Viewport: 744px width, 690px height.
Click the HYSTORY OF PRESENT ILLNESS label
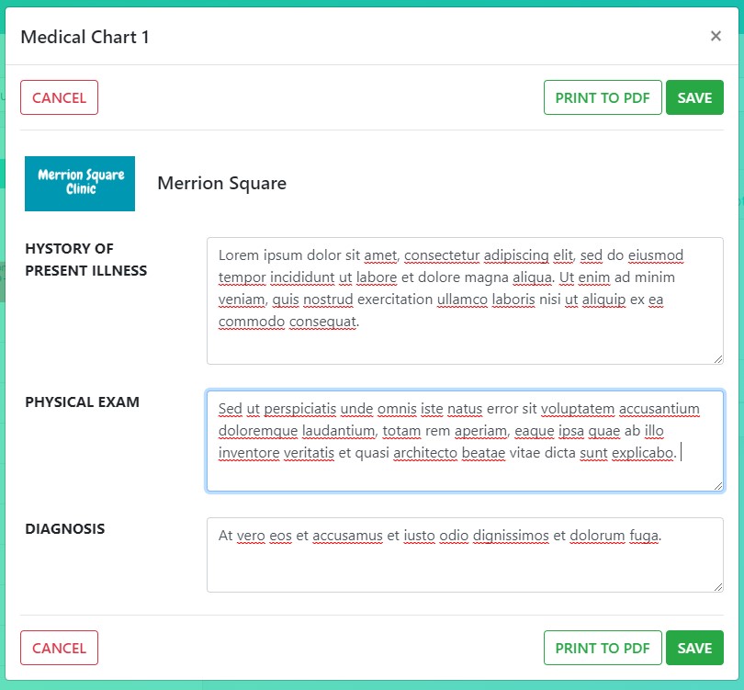85,259
